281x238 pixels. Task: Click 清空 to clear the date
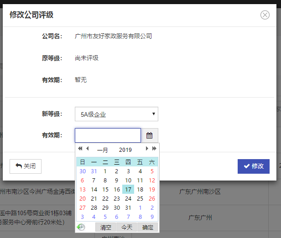(x=105, y=227)
